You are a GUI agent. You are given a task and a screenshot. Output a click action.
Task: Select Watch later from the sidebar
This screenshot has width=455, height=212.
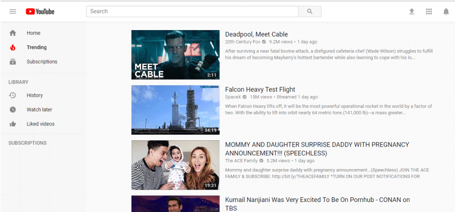tap(39, 109)
